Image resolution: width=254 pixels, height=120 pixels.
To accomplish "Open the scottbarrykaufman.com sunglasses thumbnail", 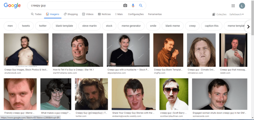I will click(x=174, y=94).
